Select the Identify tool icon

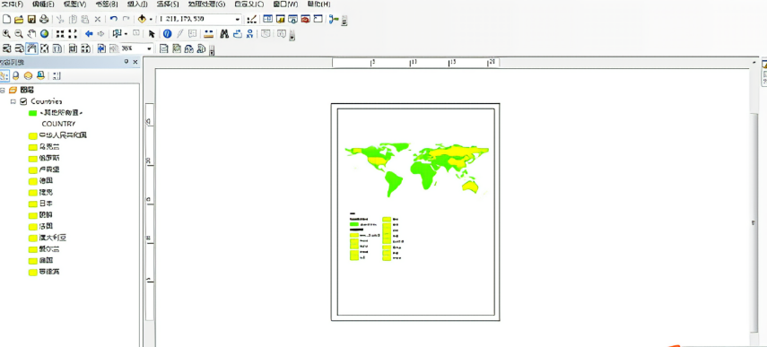click(x=167, y=34)
